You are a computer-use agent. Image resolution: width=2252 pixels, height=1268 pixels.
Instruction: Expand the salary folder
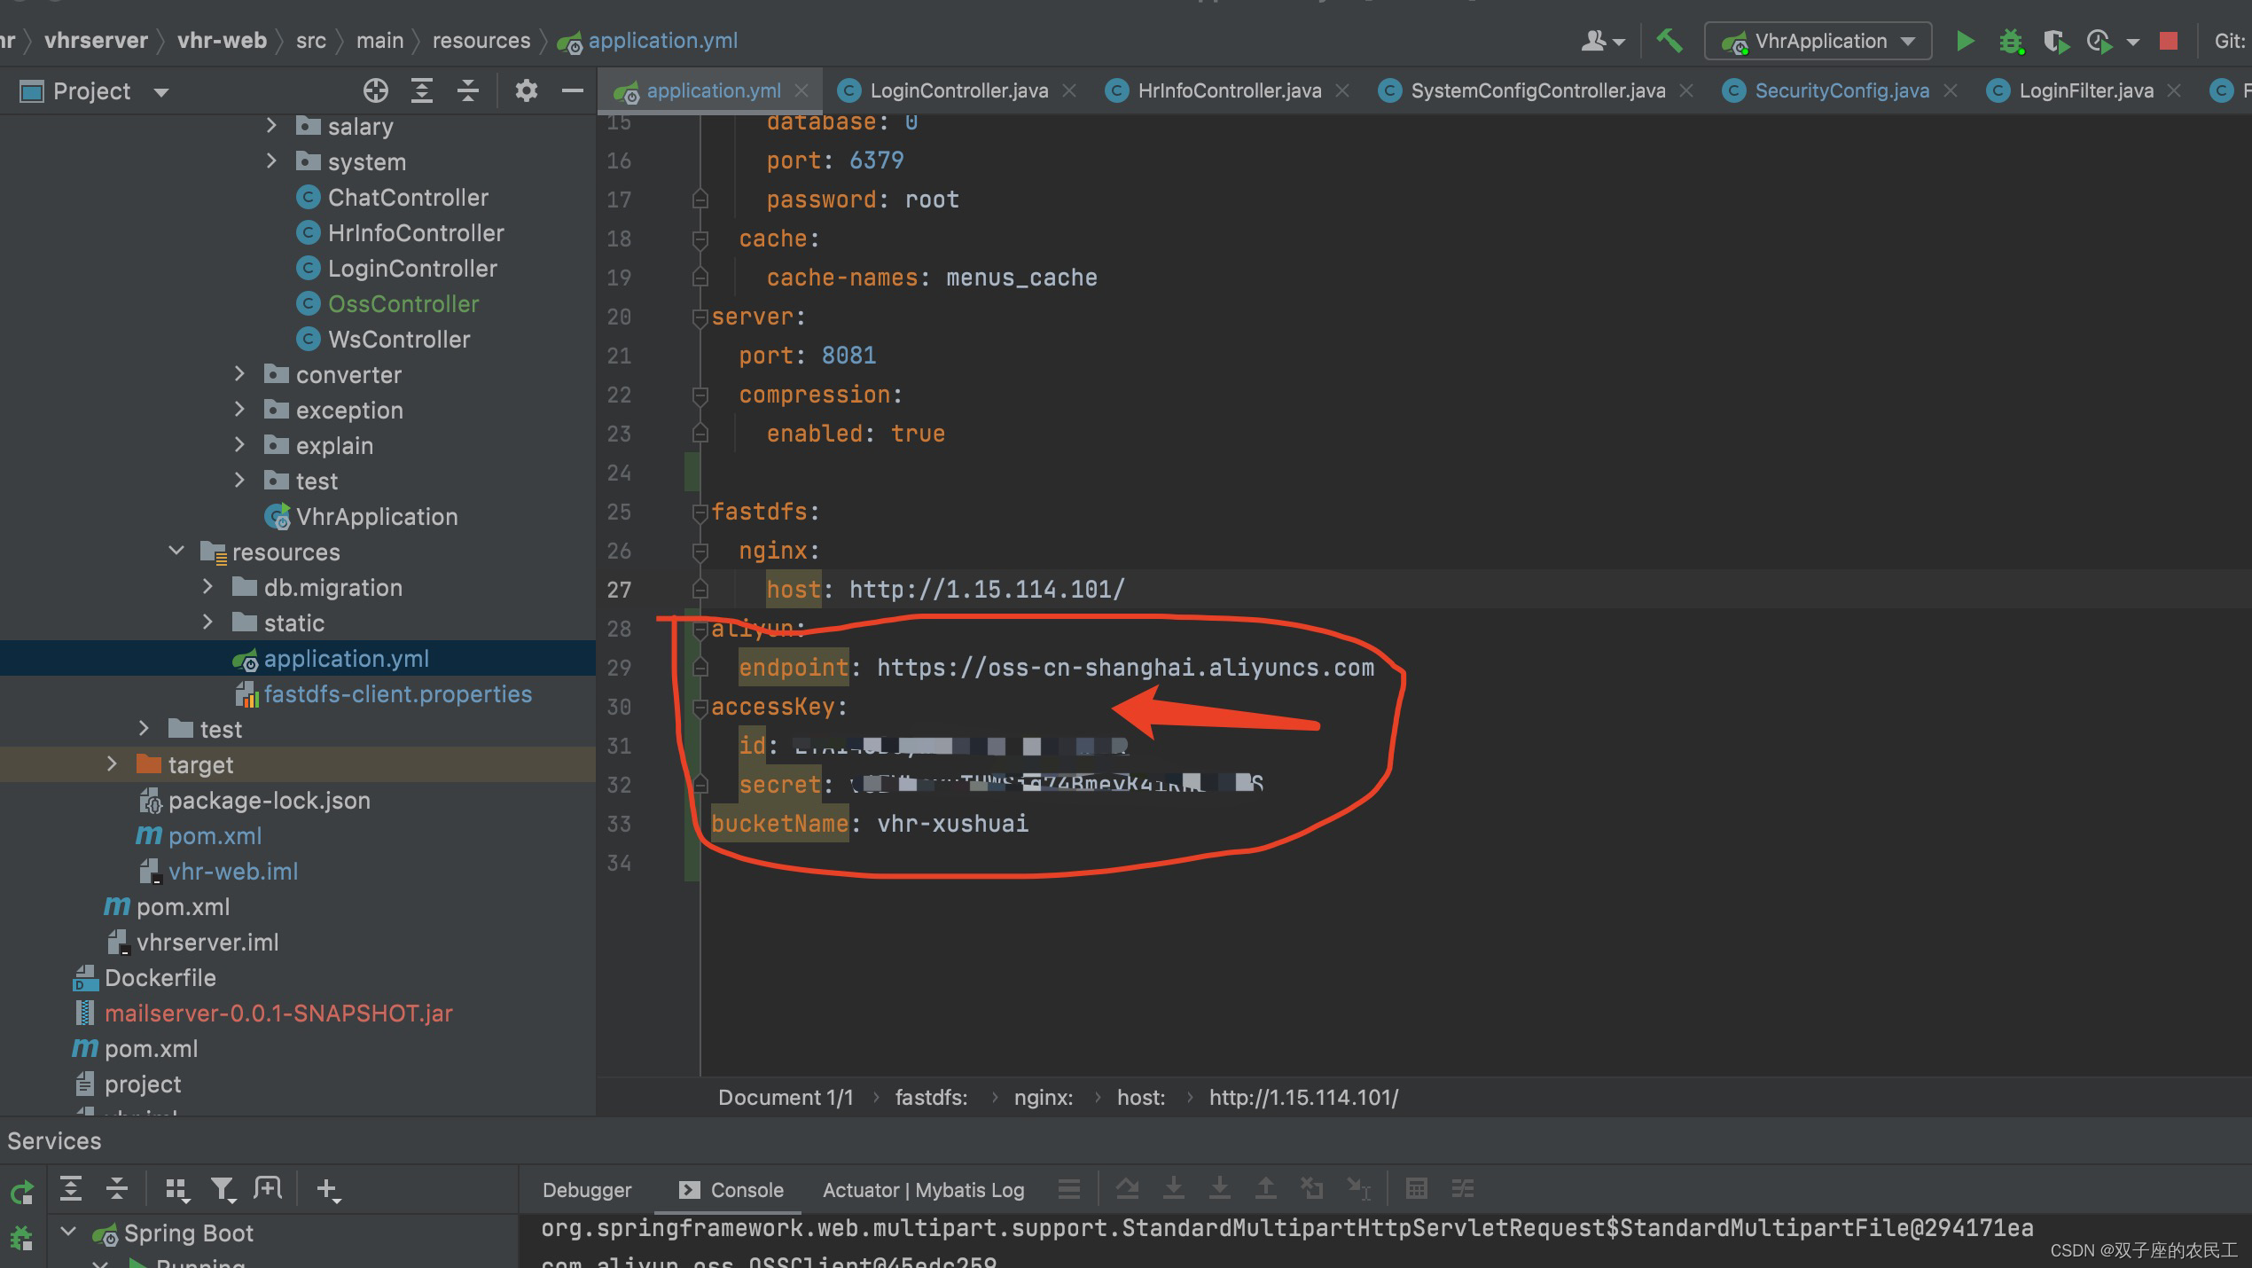pyautogui.click(x=271, y=126)
